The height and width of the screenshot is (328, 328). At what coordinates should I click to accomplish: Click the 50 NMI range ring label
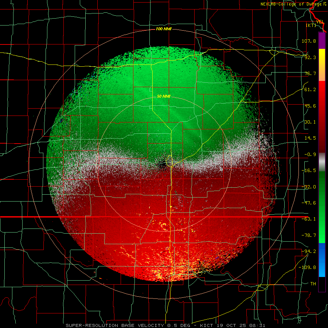[x=164, y=96]
